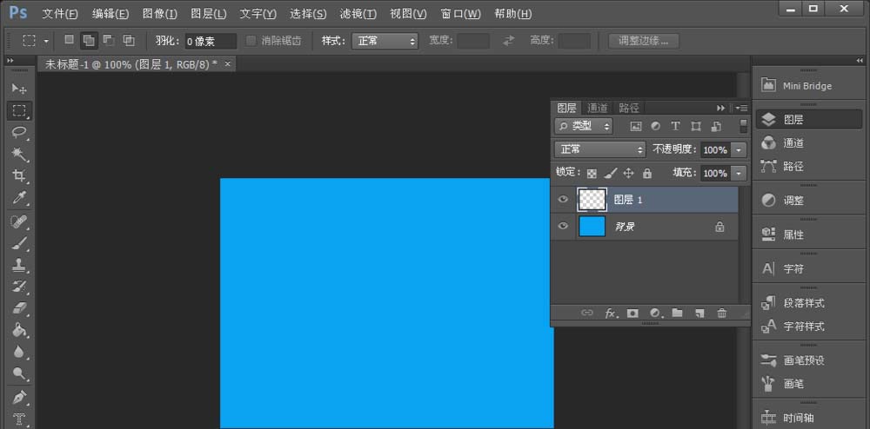The image size is (870, 429).
Task: Click the 羽化 feather input field
Action: point(211,41)
